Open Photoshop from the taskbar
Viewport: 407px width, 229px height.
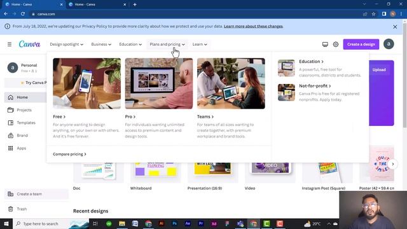point(174,223)
